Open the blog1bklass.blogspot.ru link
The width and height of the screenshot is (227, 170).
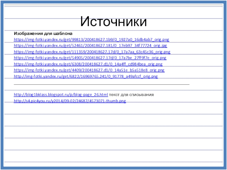[61, 95]
